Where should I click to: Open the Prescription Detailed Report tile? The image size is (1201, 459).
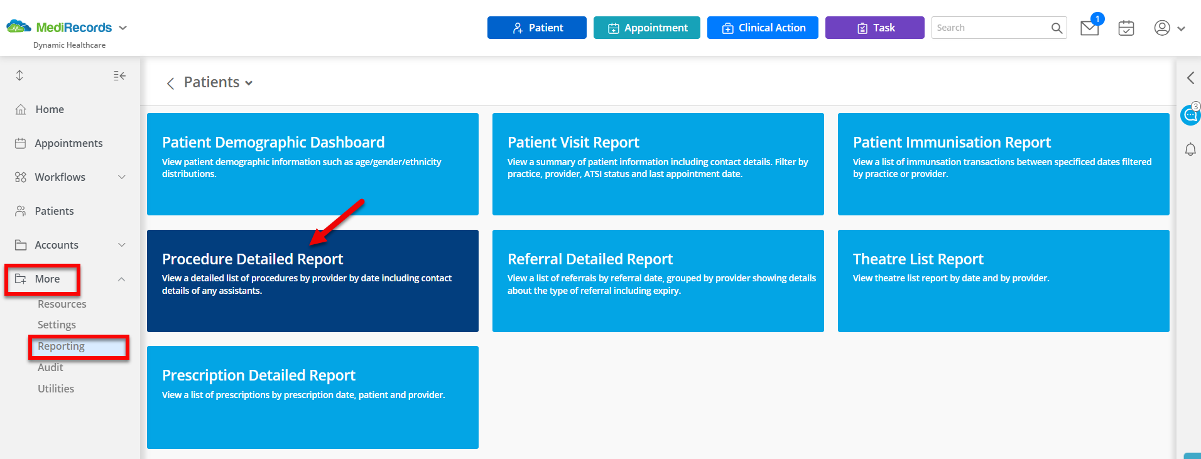click(x=313, y=397)
